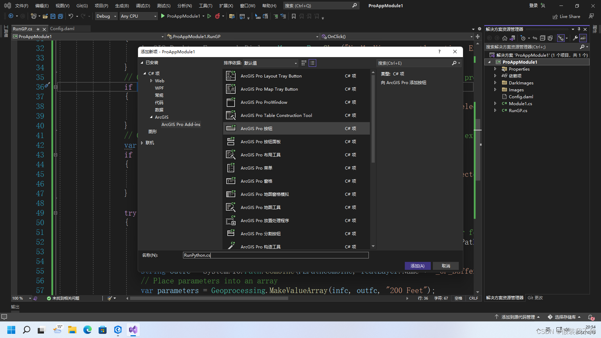Click 添加到源代码管理 in status bar
Image resolution: width=601 pixels, height=338 pixels.
(518, 317)
